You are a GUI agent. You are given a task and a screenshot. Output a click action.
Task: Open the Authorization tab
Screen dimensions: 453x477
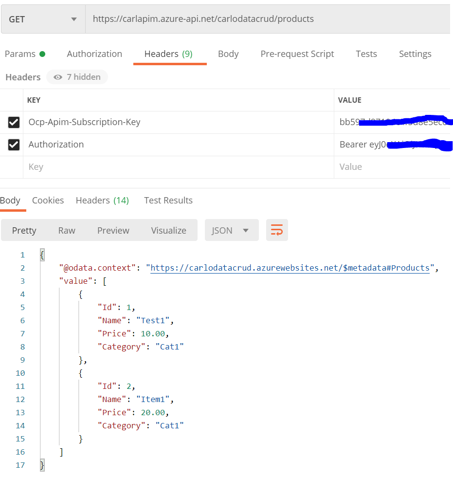coord(94,54)
